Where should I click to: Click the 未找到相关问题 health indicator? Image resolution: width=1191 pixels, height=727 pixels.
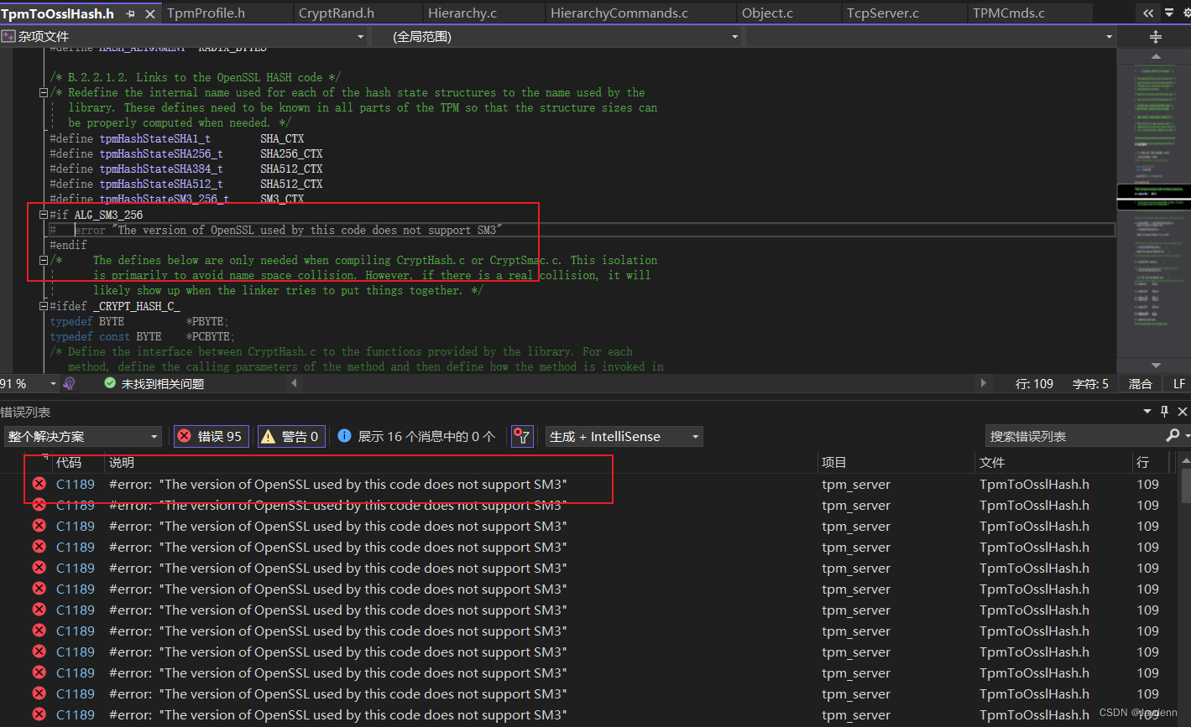[154, 383]
